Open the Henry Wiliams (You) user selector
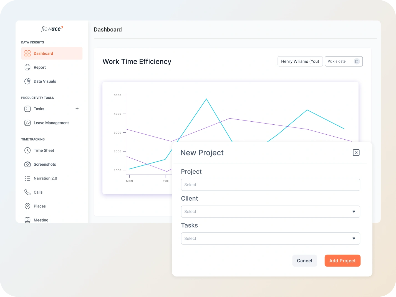The height and width of the screenshot is (297, 396). click(300, 62)
